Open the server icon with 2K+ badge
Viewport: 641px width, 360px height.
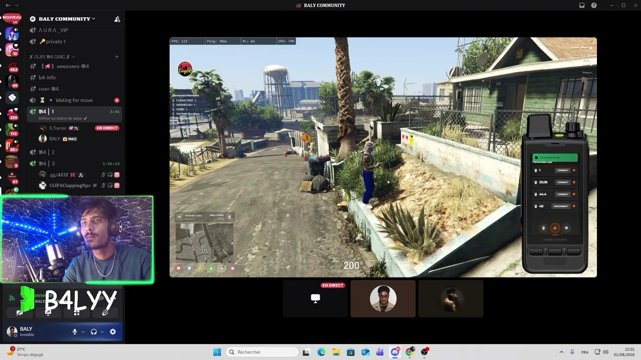click(12, 145)
